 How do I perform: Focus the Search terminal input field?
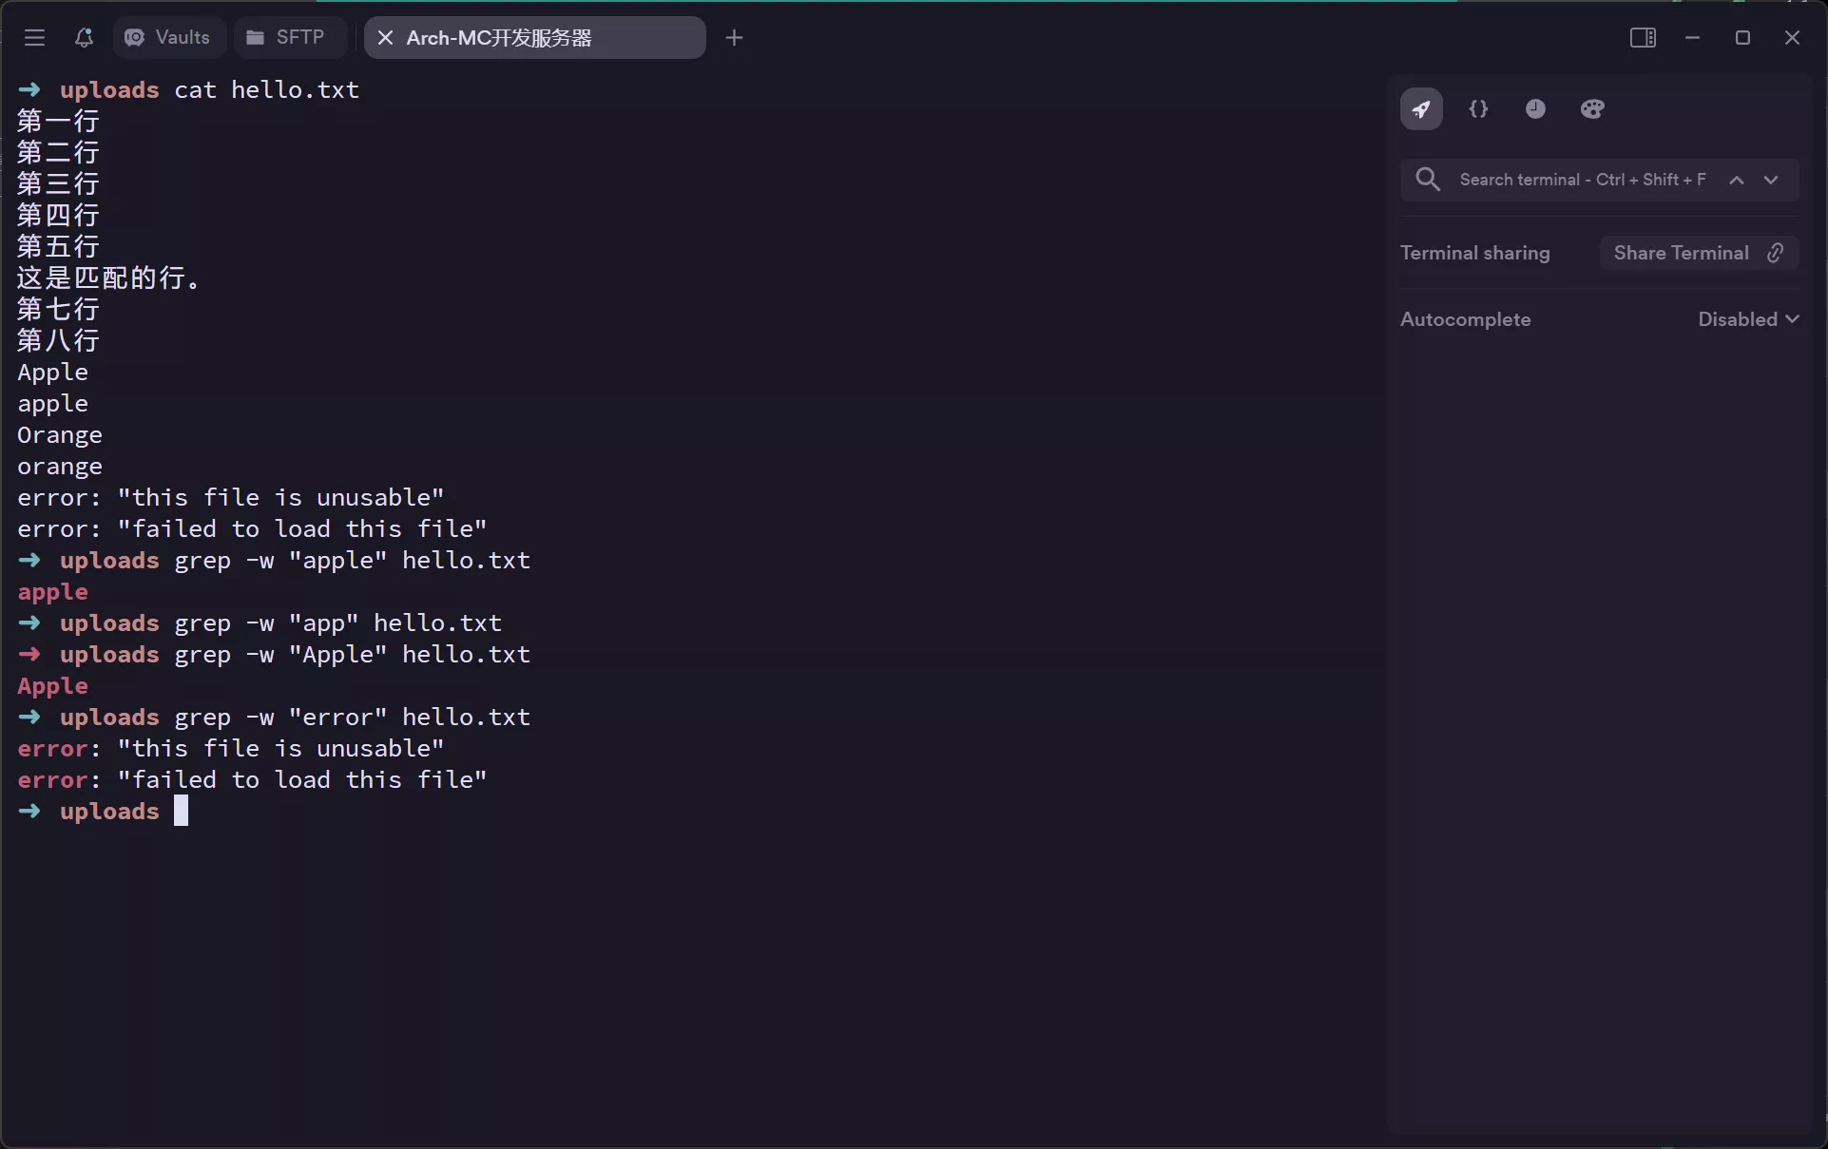pyautogui.click(x=1582, y=180)
